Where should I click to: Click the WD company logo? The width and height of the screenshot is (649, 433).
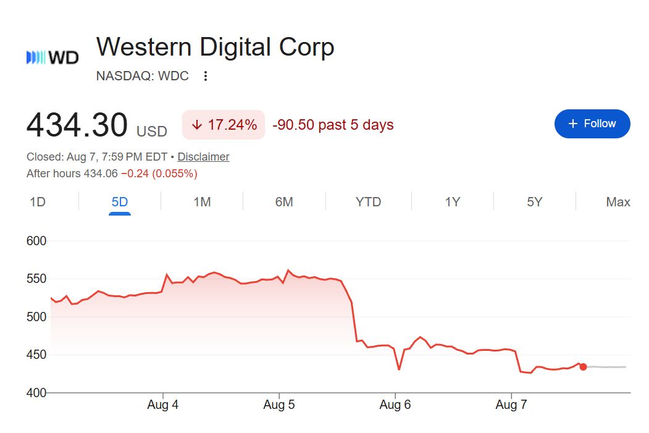[x=52, y=57]
